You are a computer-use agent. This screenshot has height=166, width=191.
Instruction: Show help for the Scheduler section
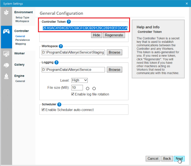point(59,104)
